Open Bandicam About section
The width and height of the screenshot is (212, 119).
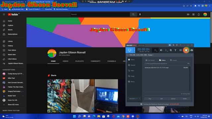131,82
